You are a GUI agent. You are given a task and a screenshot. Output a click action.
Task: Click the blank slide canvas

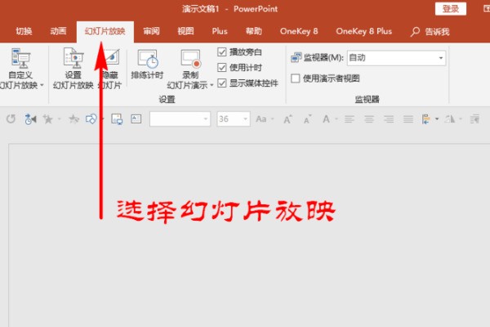(x=249, y=235)
